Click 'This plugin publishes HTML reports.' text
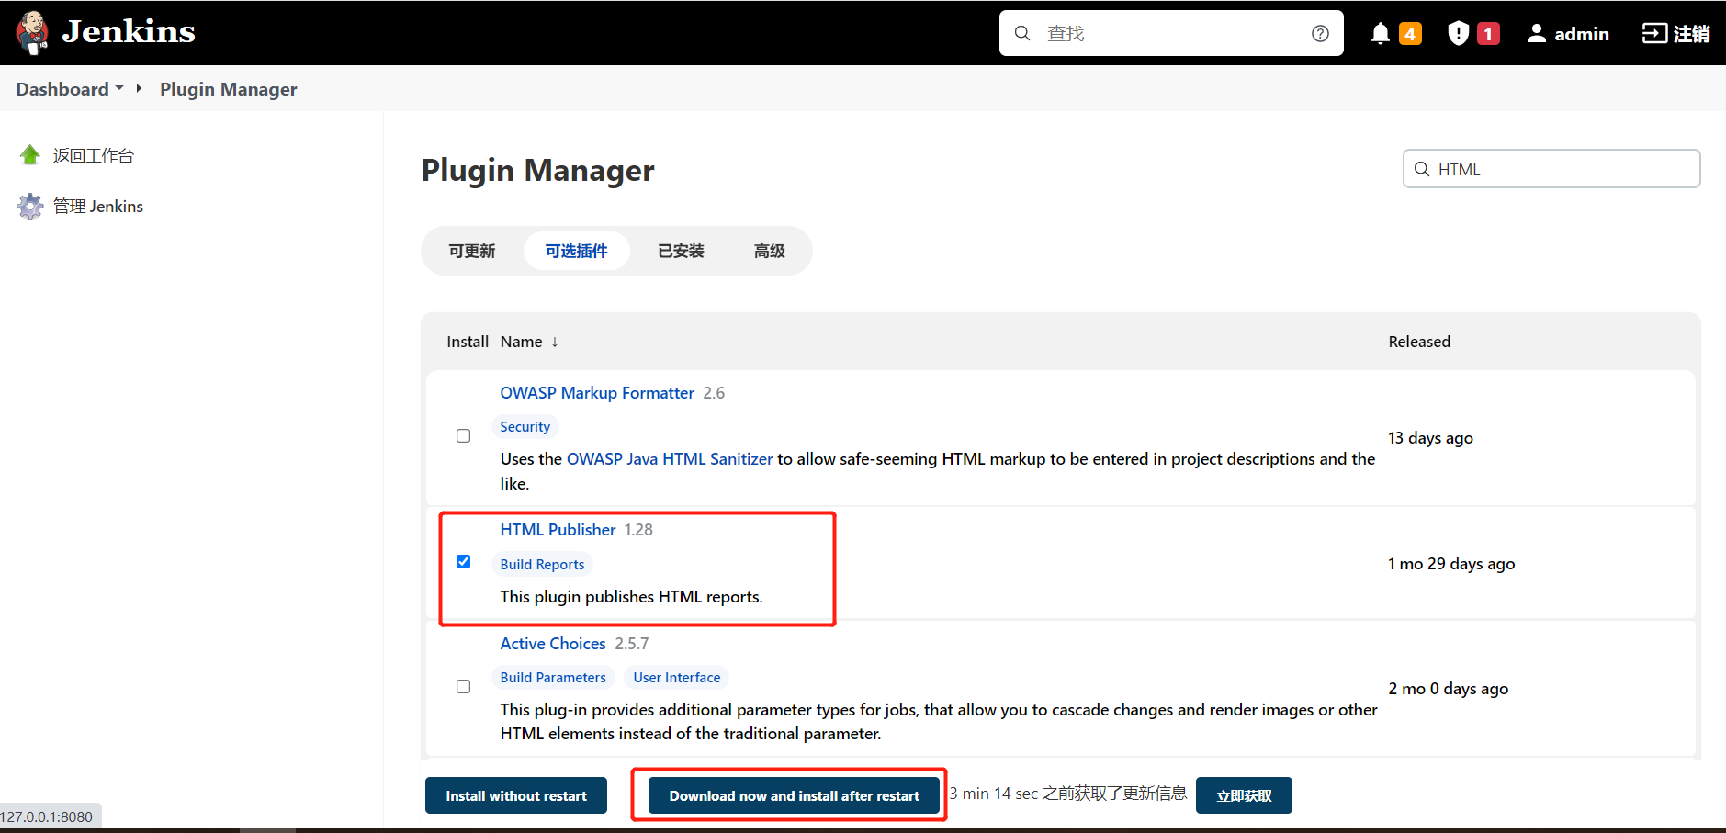 coord(631,597)
